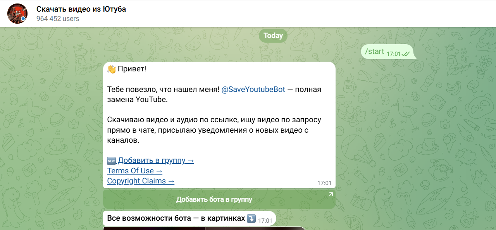Click the 17:01 timestamp on /start message
Image resolution: width=496 pixels, height=230 pixels.
[x=393, y=54]
